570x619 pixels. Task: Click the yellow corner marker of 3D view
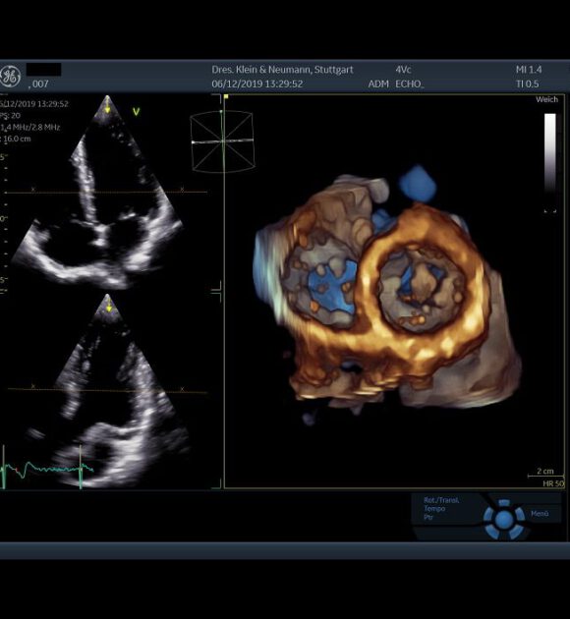coord(226,96)
